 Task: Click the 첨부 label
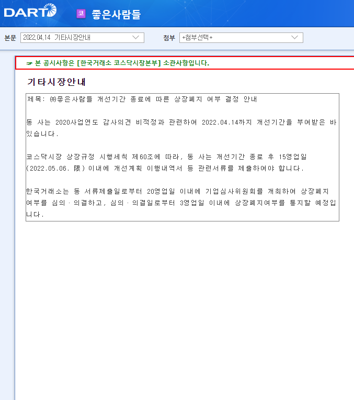[169, 38]
